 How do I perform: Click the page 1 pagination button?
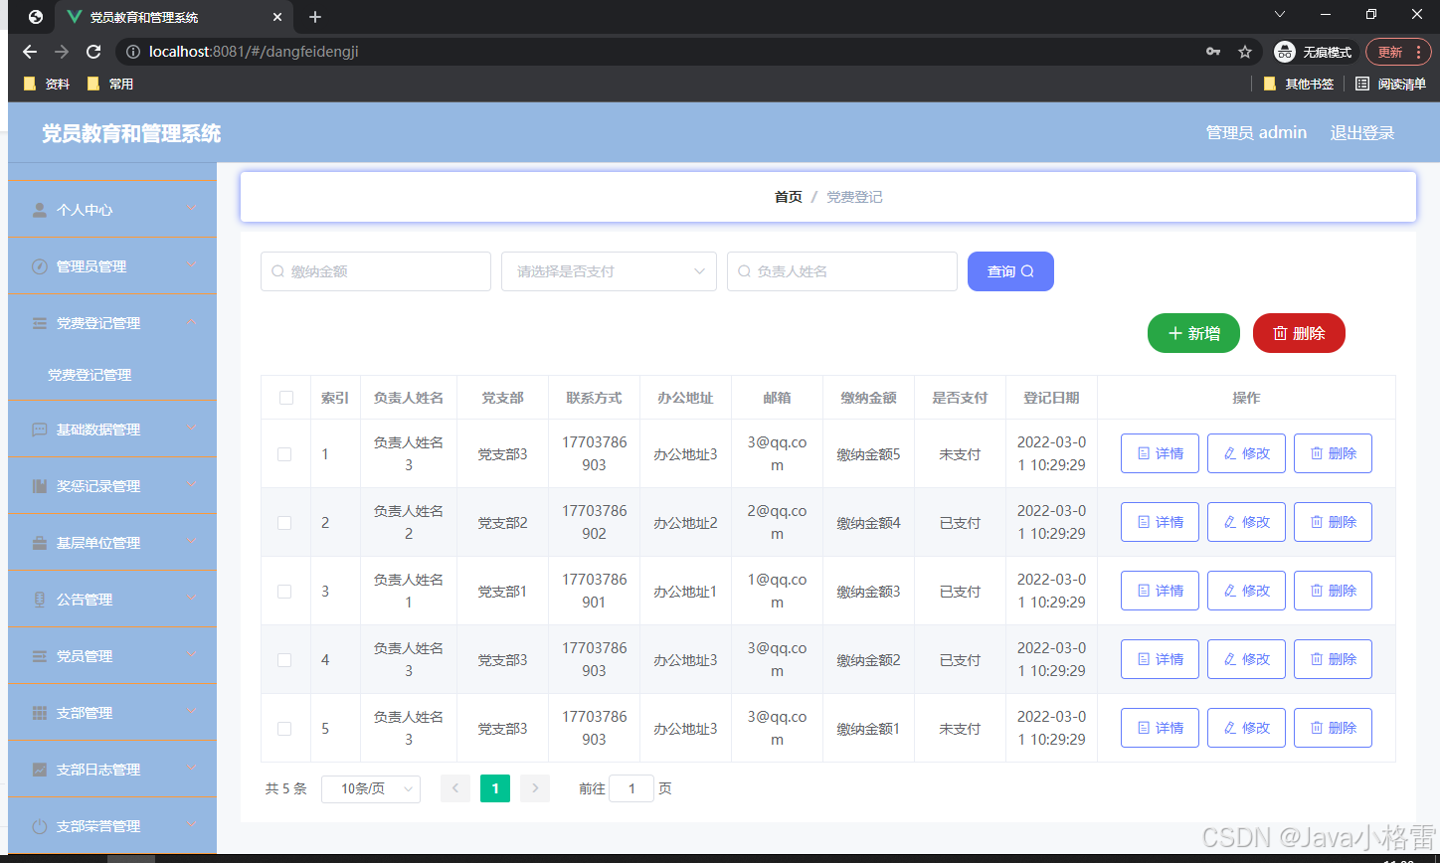[494, 787]
